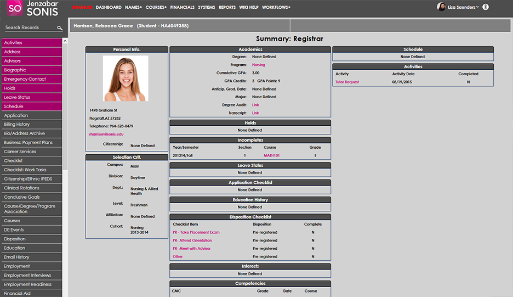Select Emergency Contact in the sidebar
The height and width of the screenshot is (297, 513).
pyautogui.click(x=25, y=79)
